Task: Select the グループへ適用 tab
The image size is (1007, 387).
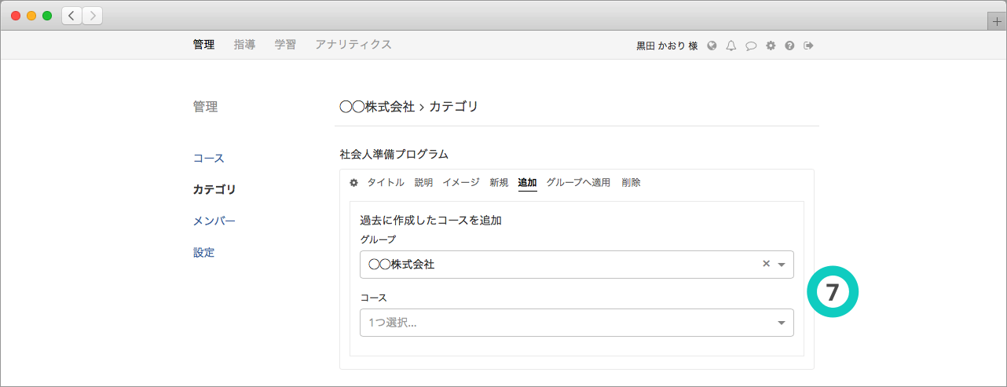Action: (x=578, y=183)
